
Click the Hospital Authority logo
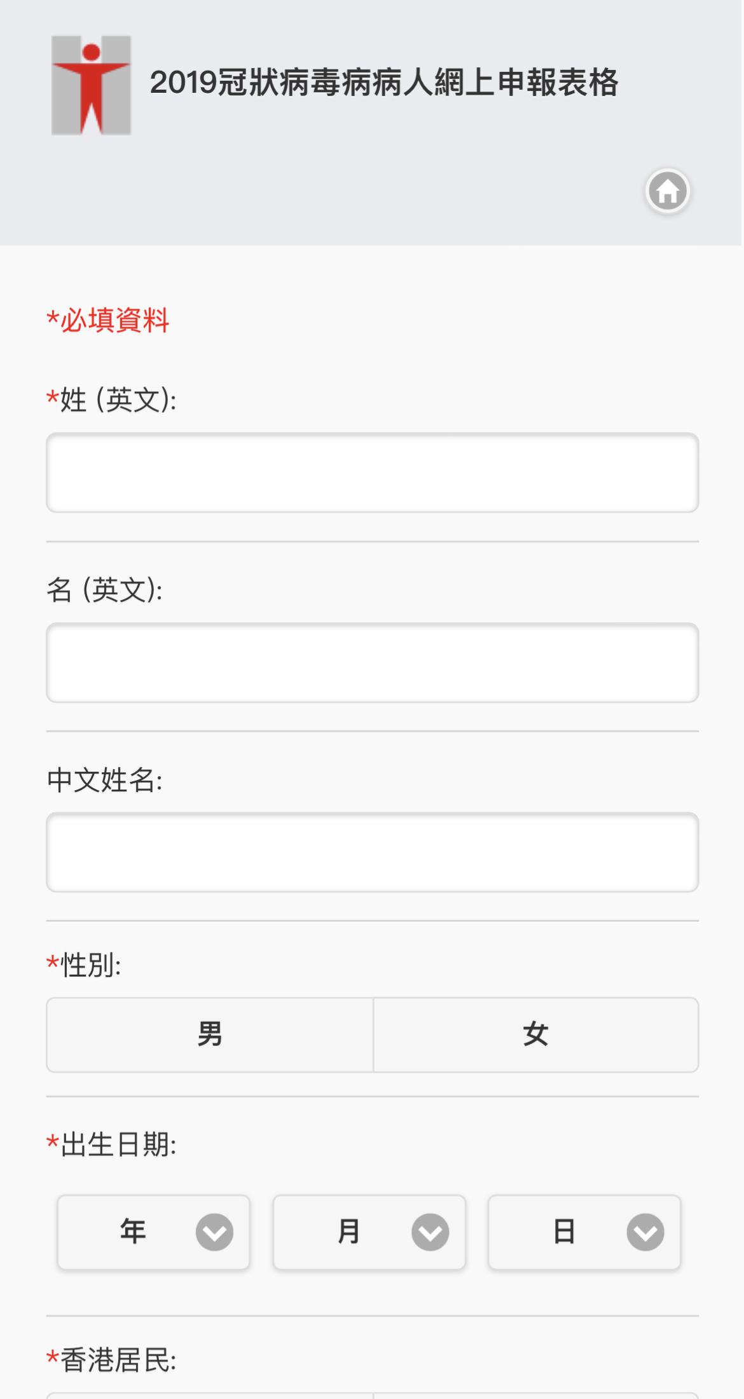point(91,85)
